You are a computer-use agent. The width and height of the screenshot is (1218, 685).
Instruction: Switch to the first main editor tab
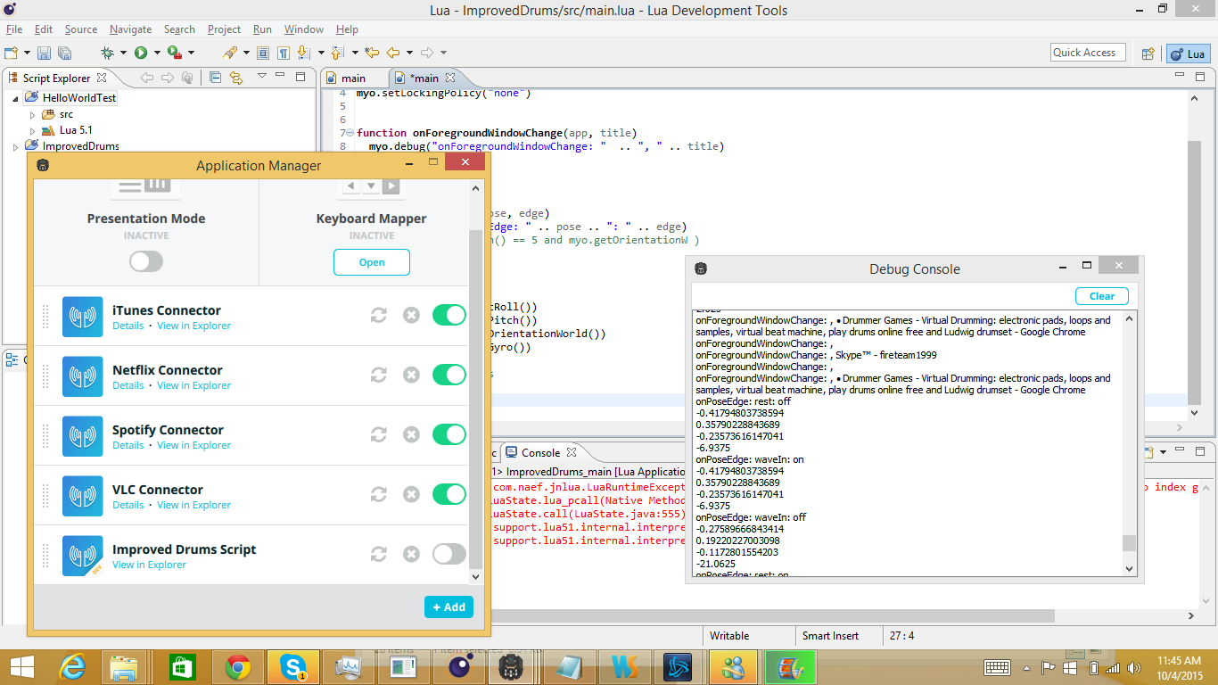(x=353, y=78)
